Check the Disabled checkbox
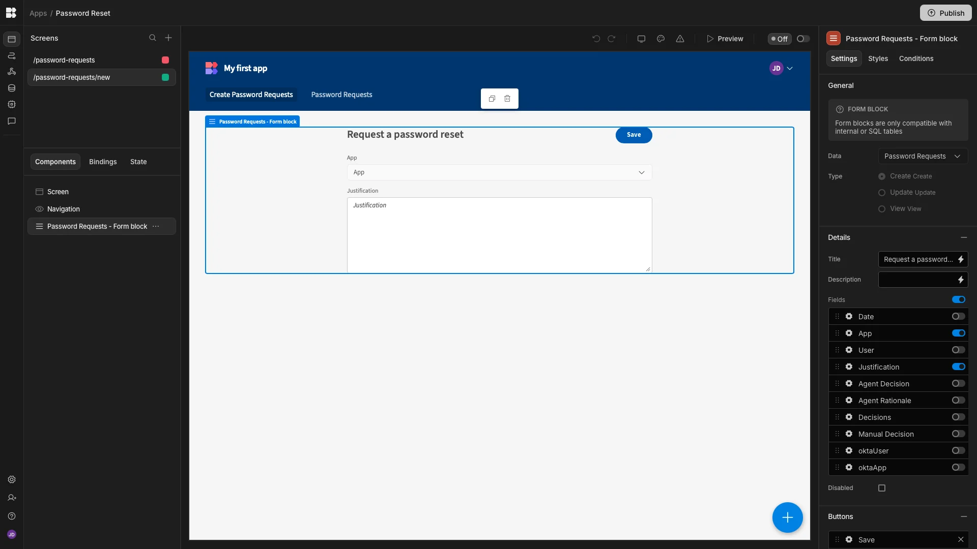Image resolution: width=977 pixels, height=549 pixels. [x=881, y=488]
